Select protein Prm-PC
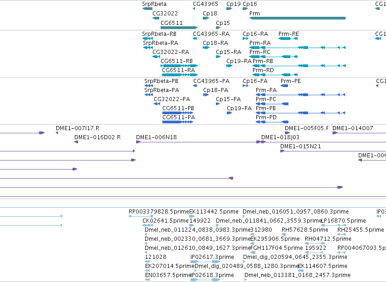The width and height of the screenshot is (386, 282). 266,99
